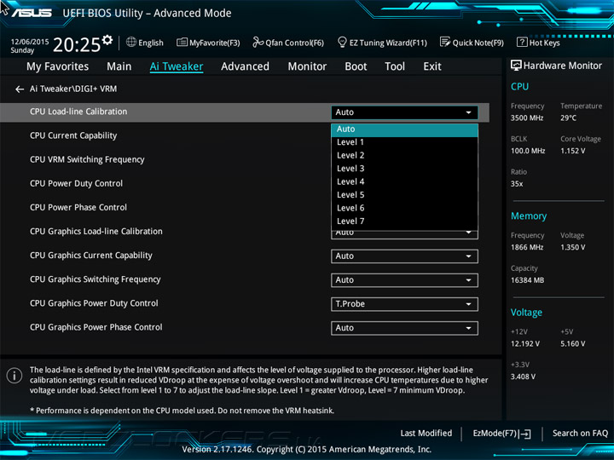Image resolution: width=614 pixels, height=460 pixels.
Task: Choose Level 6 load-line option
Action: (x=404, y=208)
